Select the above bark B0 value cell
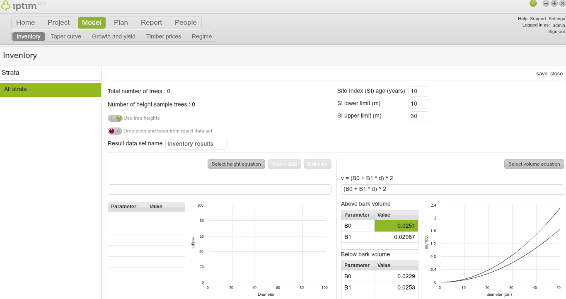The height and width of the screenshot is (299, 566). (x=396, y=226)
